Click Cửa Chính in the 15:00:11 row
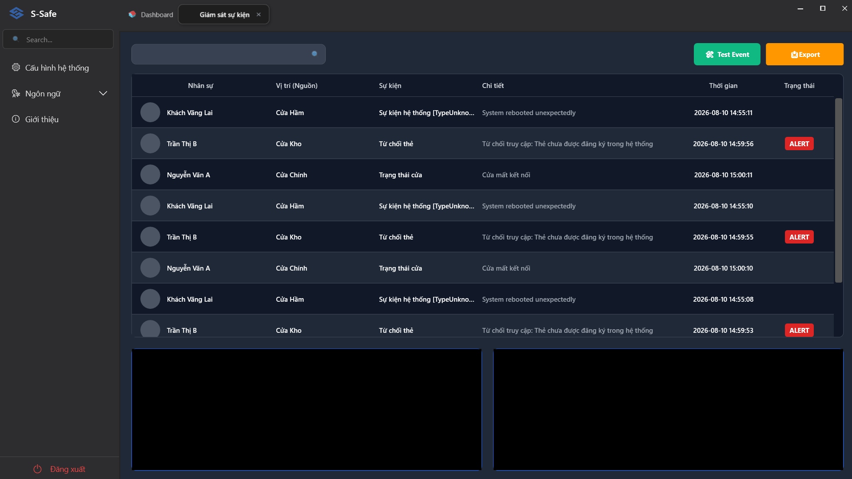The height and width of the screenshot is (479, 852). point(291,175)
